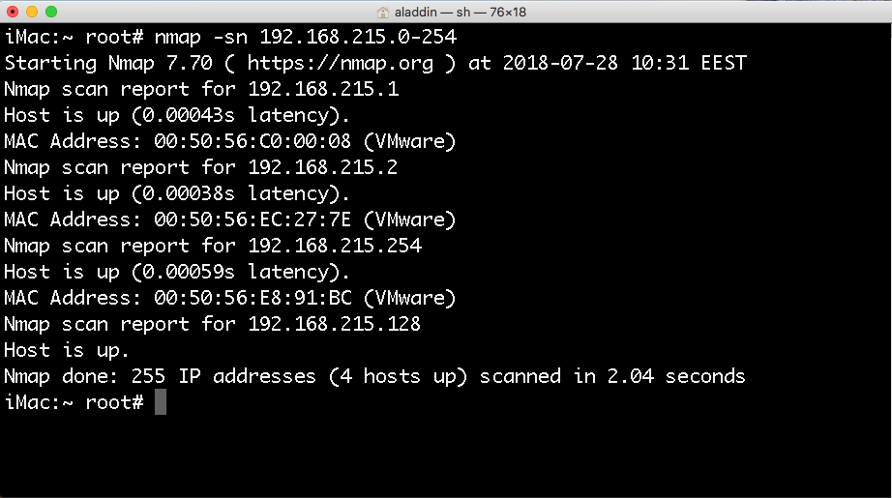Click the https://nmap.org URL text

click(x=341, y=63)
